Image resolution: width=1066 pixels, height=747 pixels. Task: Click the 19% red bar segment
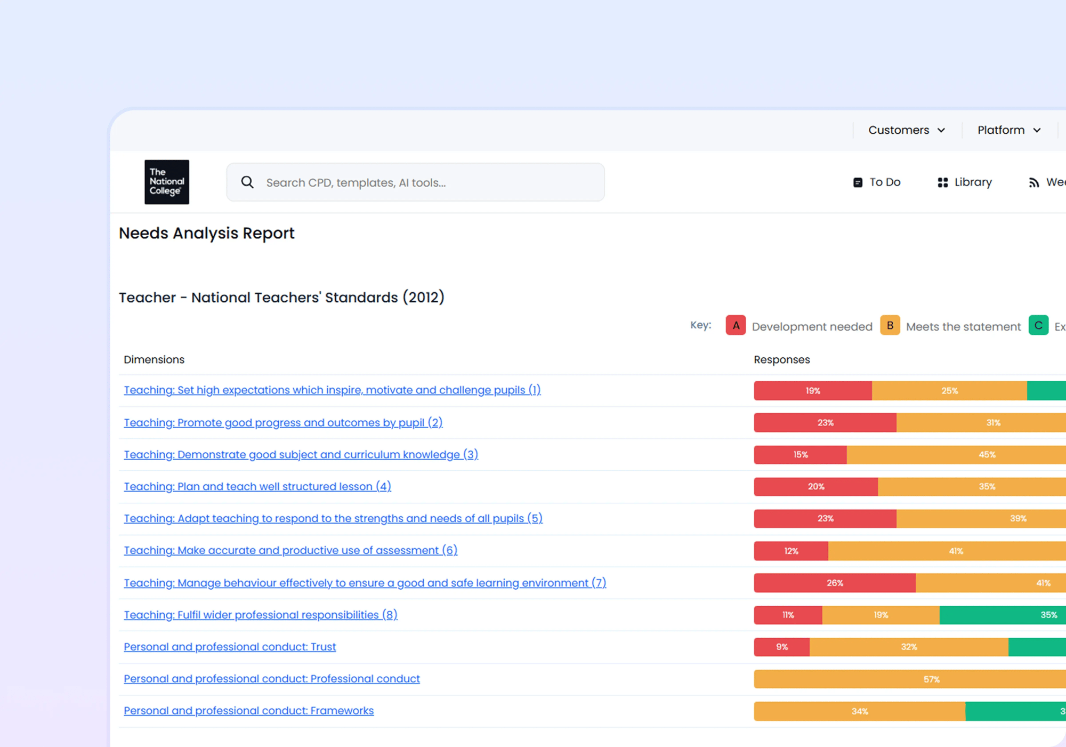point(812,390)
